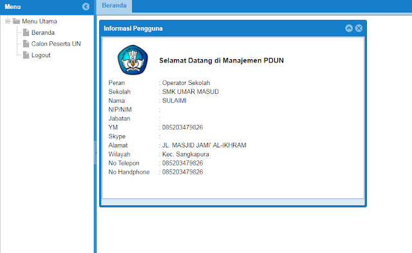Click the NIP/NIM field label
This screenshot has width=412, height=253.
click(120, 109)
